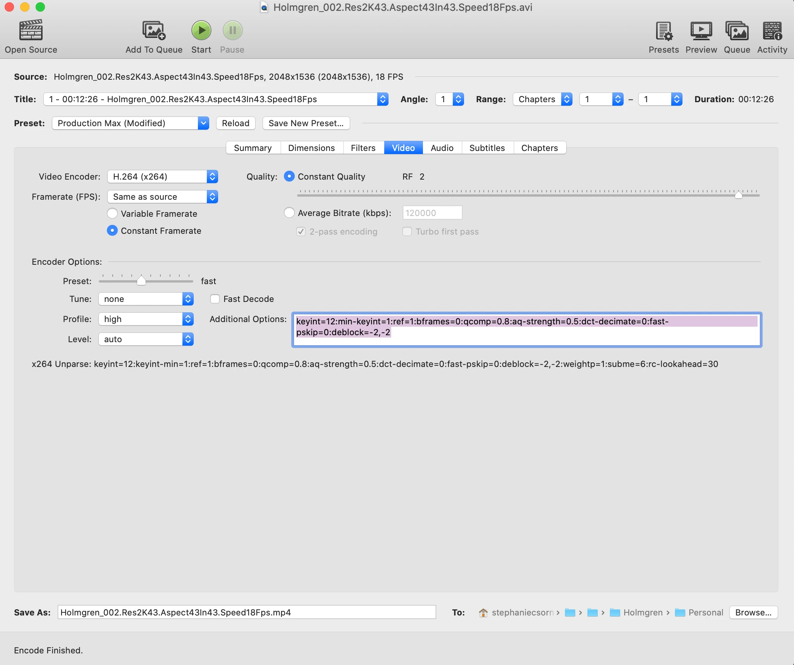This screenshot has width=794, height=665.
Task: Open the Video Encoder dropdown
Action: [163, 177]
